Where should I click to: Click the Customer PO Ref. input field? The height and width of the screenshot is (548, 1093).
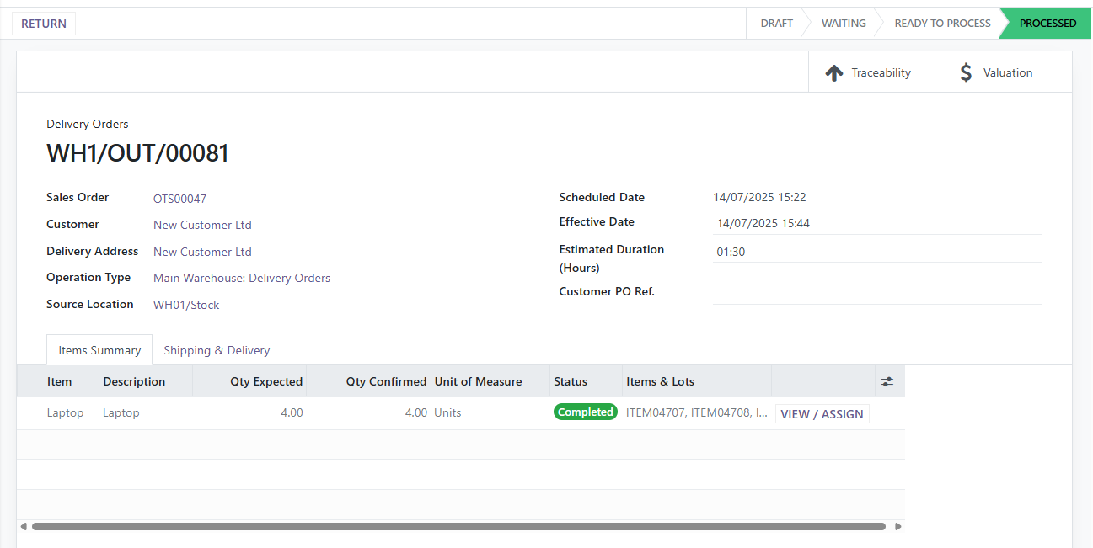pos(876,292)
